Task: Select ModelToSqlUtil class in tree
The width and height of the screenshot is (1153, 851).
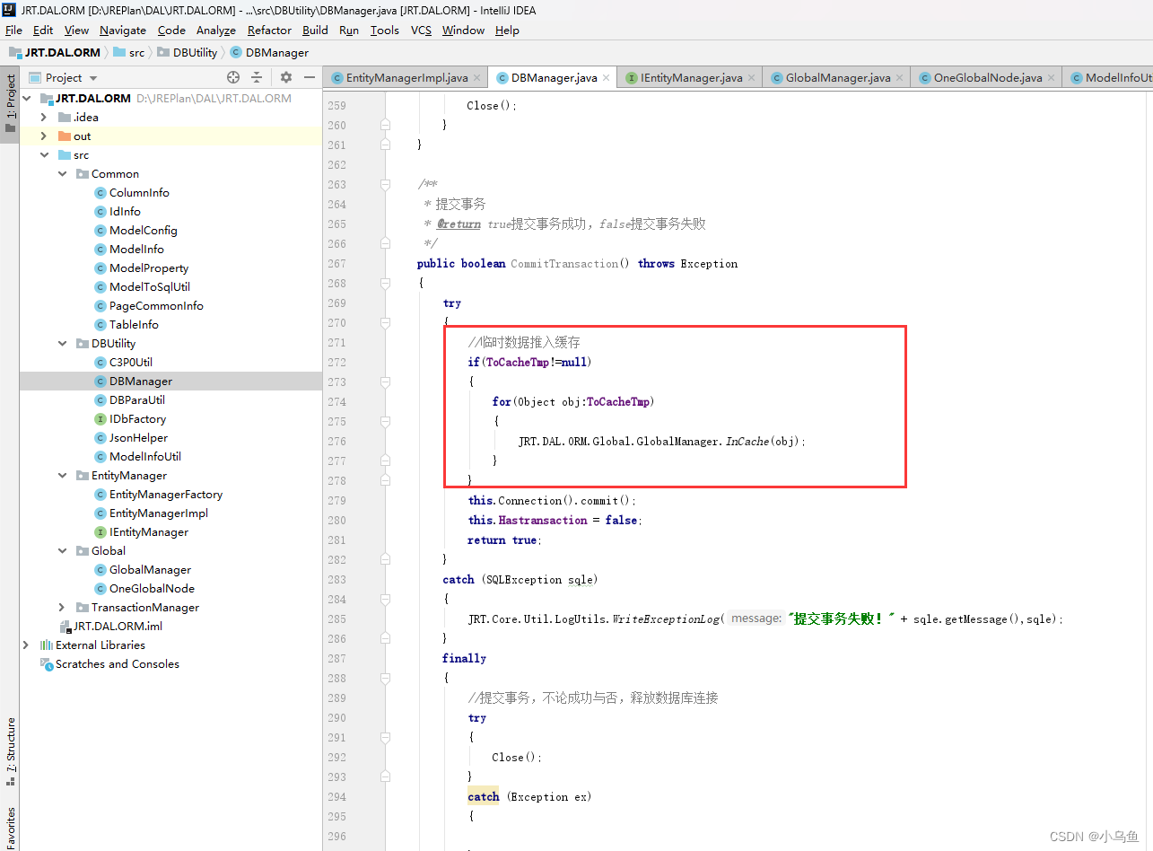Action: point(150,286)
